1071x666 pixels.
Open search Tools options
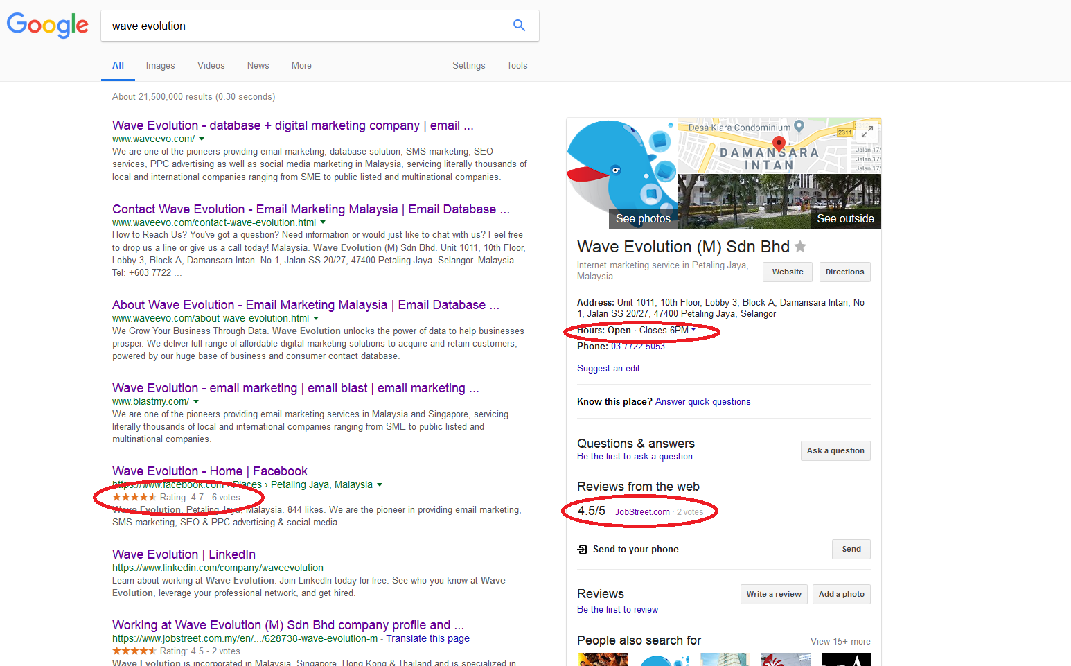(x=517, y=65)
